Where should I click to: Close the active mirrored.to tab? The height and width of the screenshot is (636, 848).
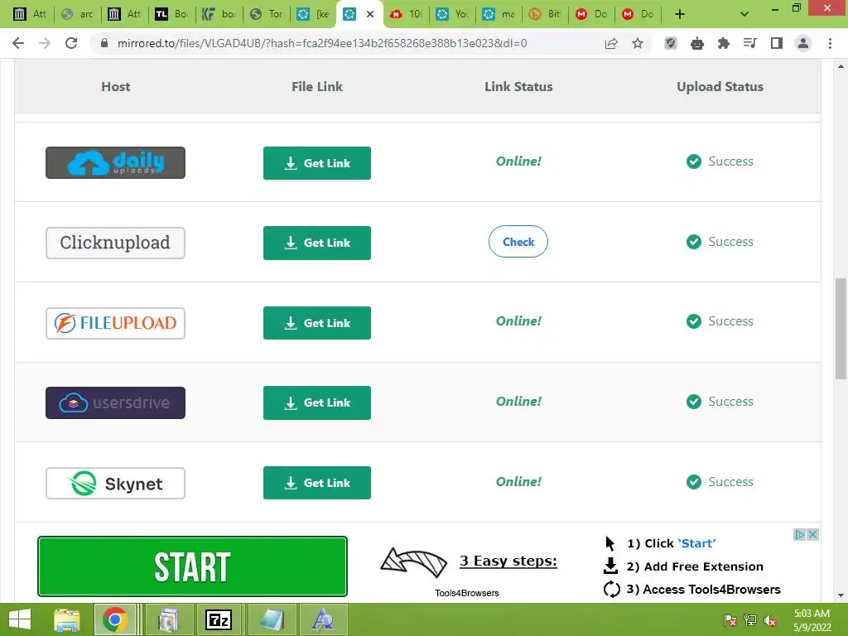[x=370, y=14]
